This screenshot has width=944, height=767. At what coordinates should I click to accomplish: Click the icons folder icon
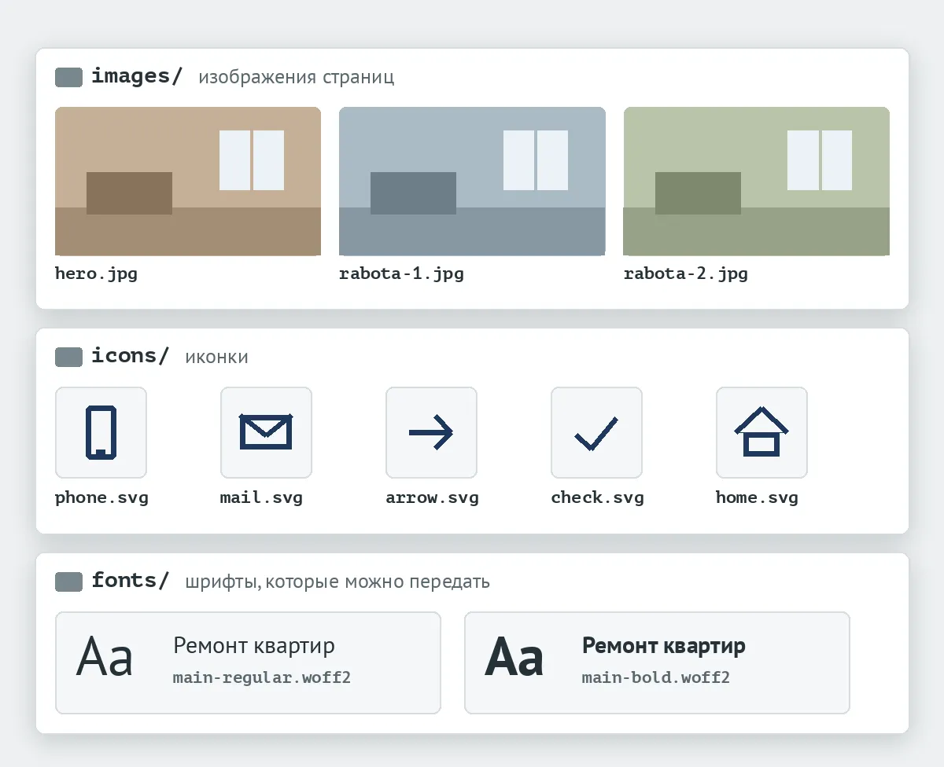point(68,357)
